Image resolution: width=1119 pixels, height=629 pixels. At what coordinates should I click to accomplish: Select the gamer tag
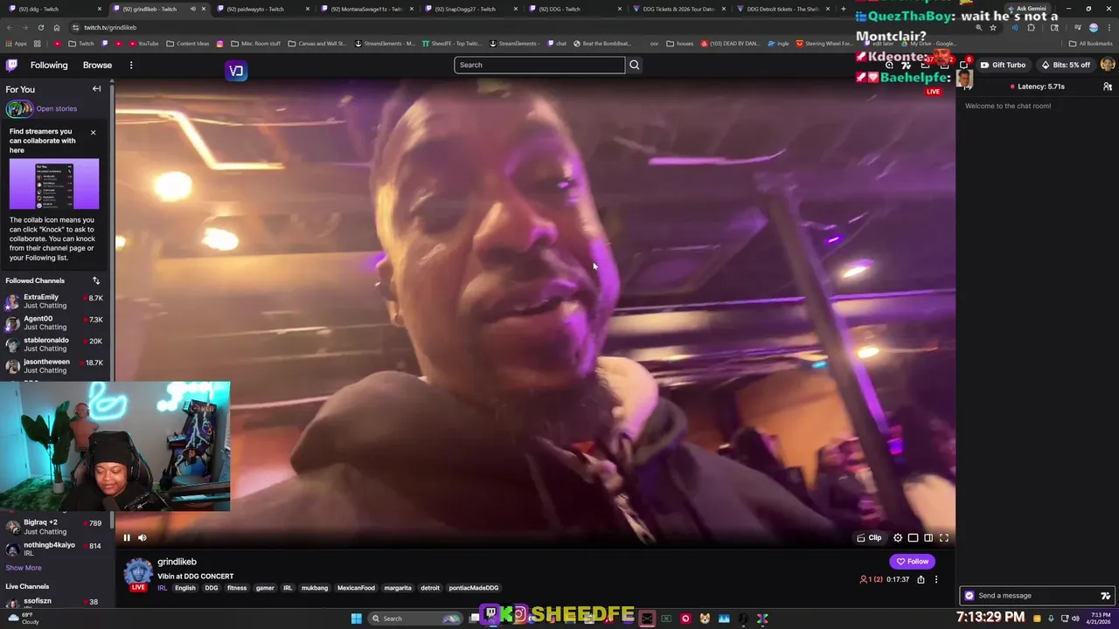point(265,588)
